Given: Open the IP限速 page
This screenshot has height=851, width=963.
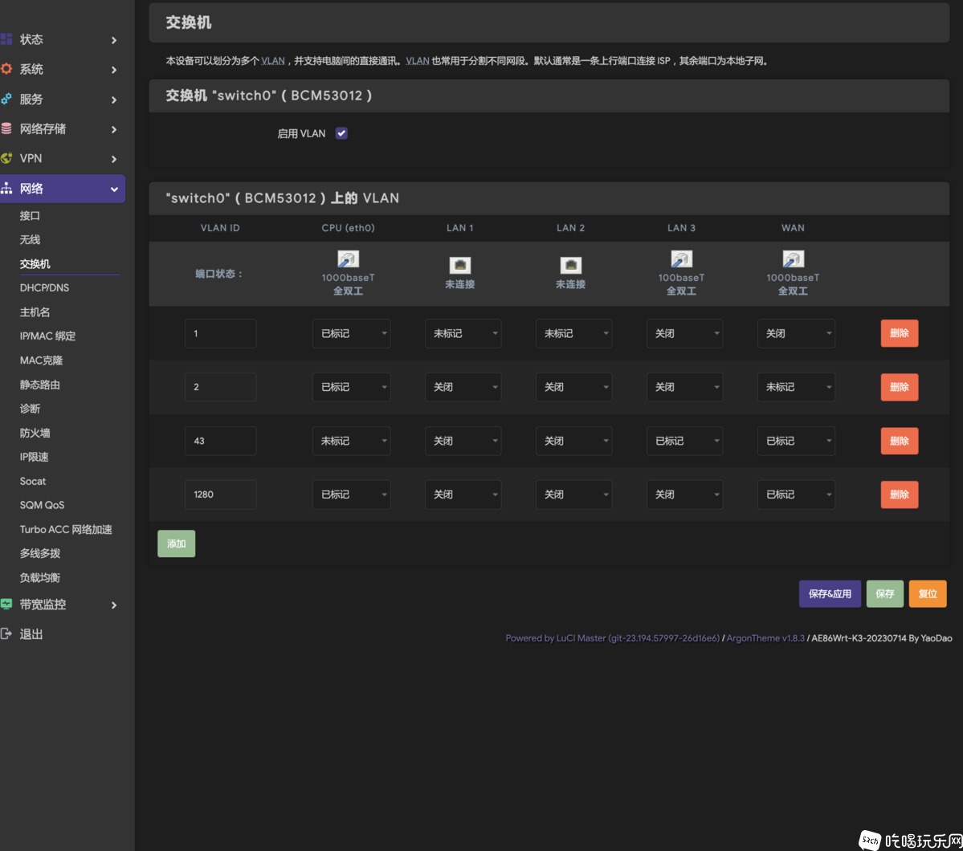Looking at the screenshot, I should tap(34, 457).
